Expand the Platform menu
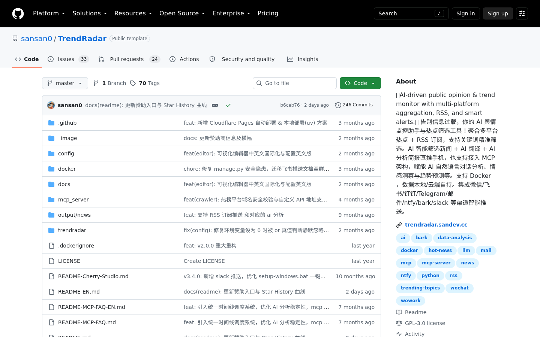Screen dimensions: 540x337 (49, 13)
